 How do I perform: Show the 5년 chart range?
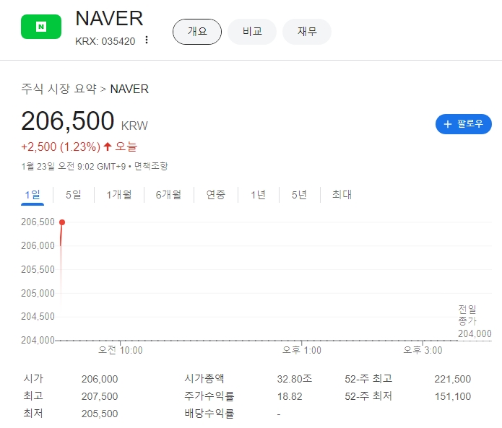(299, 194)
